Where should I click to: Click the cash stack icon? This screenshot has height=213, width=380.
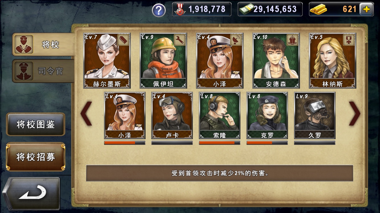tap(246, 10)
